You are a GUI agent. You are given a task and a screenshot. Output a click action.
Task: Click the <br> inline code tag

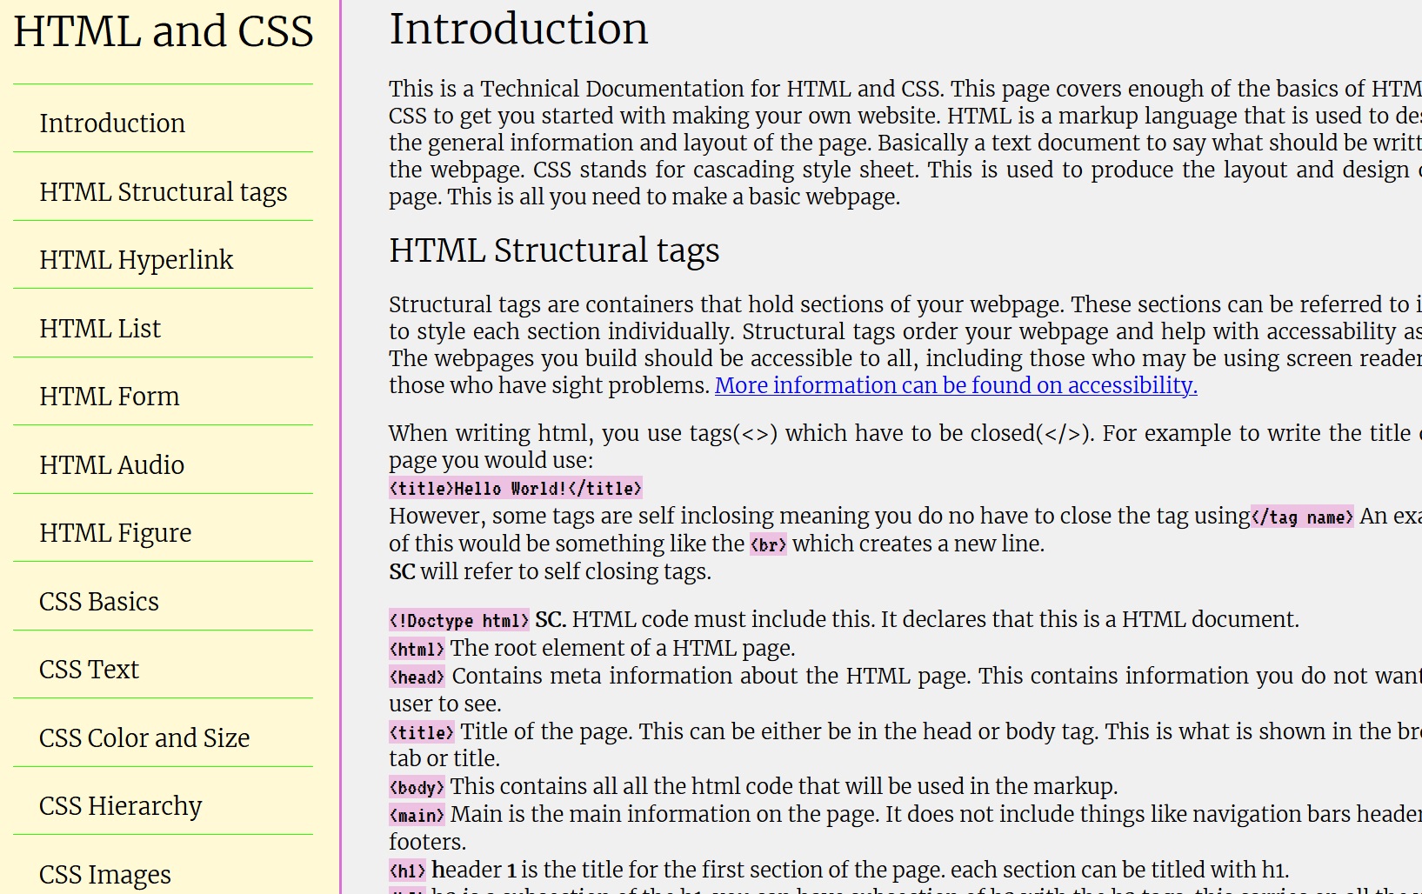(x=768, y=545)
